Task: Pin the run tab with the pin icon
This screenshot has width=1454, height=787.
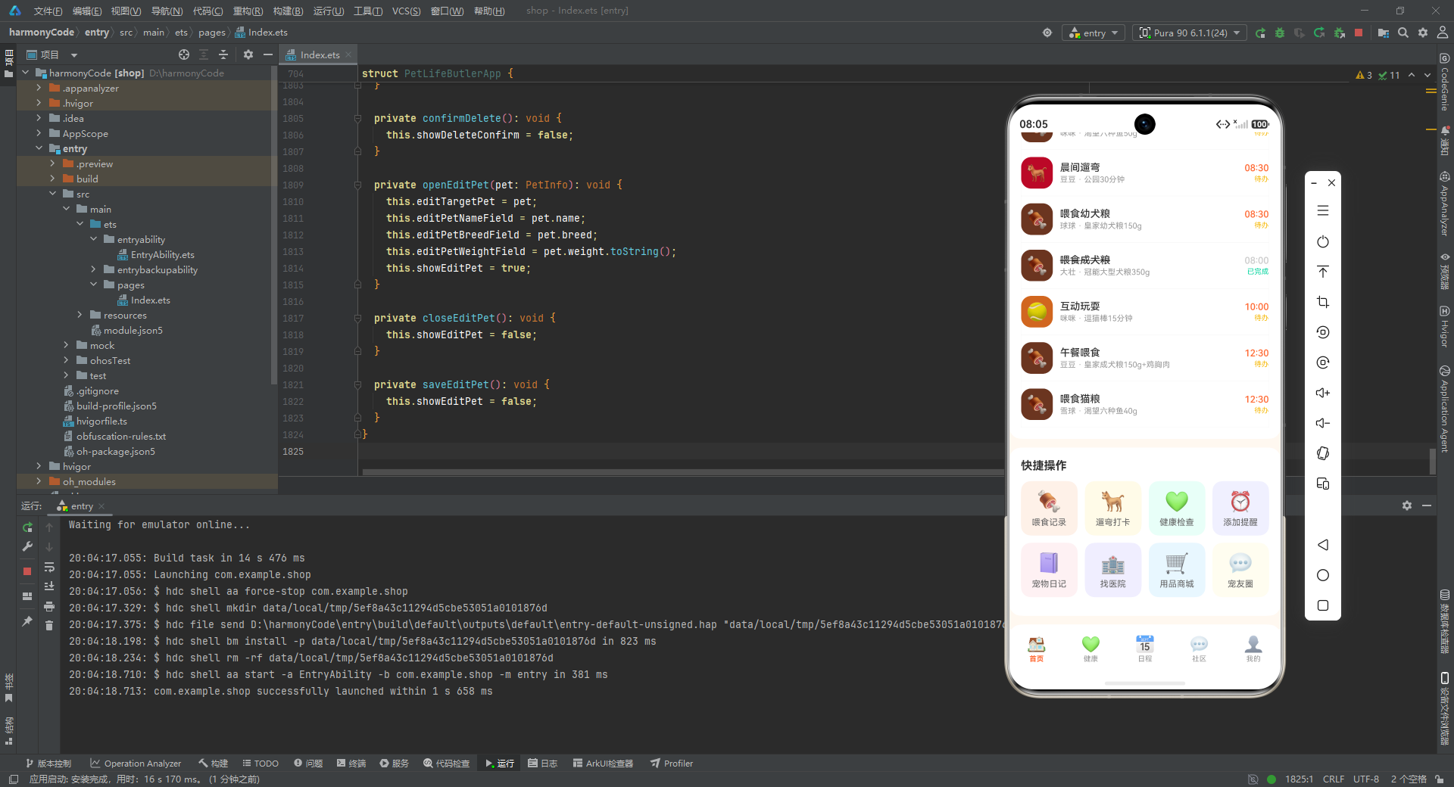Action: click(27, 621)
